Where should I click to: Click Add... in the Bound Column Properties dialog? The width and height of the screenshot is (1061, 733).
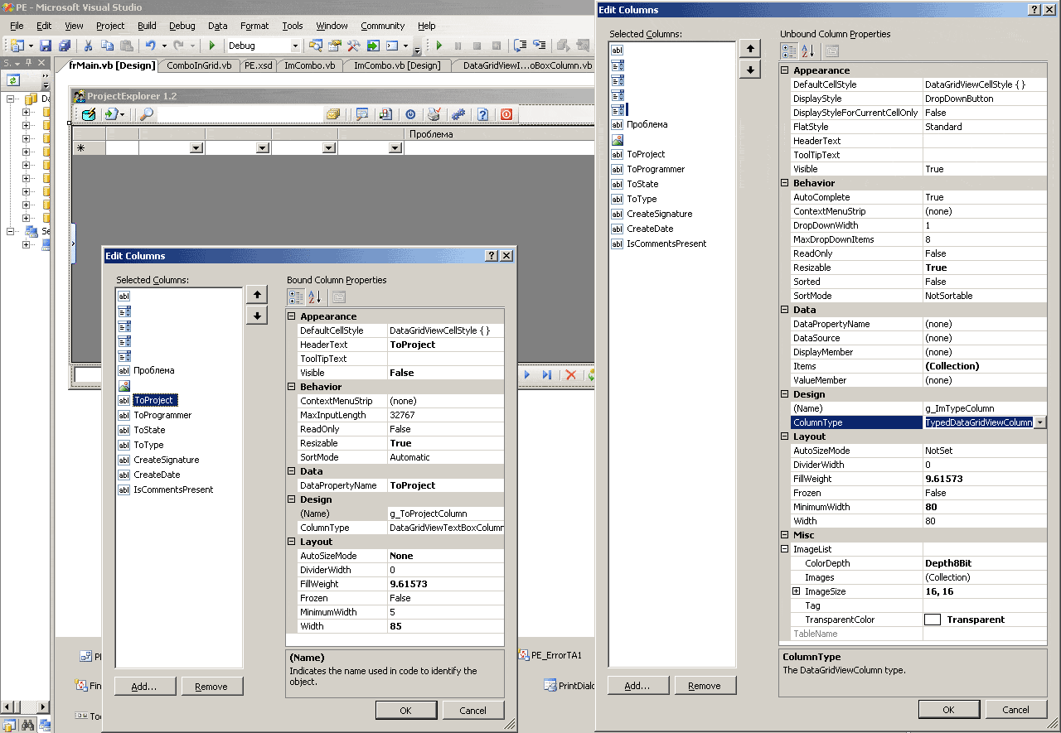tap(146, 686)
